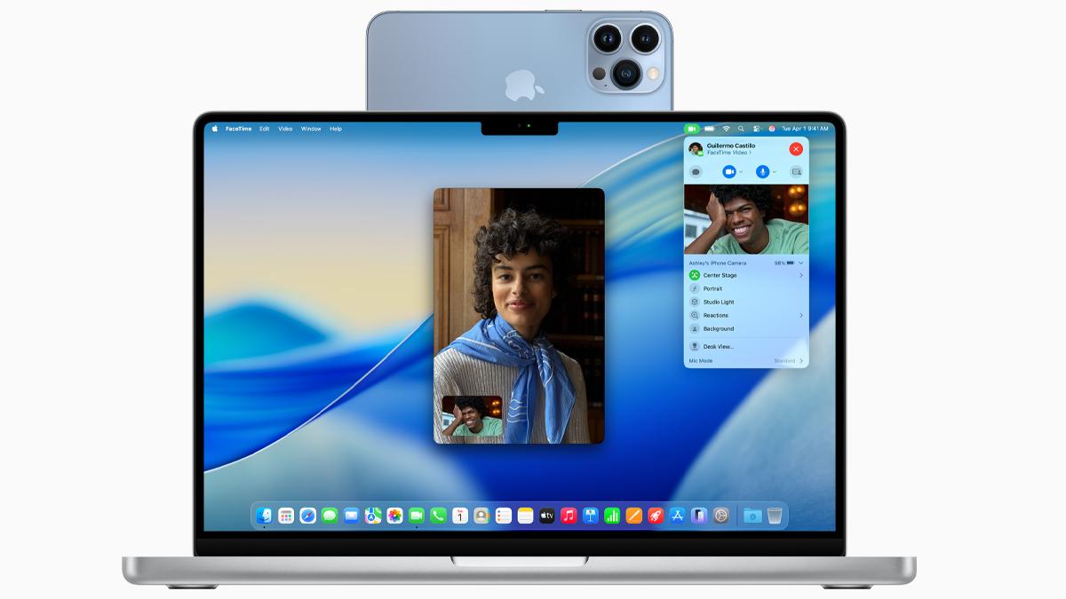Open the Window menu

[x=309, y=129]
